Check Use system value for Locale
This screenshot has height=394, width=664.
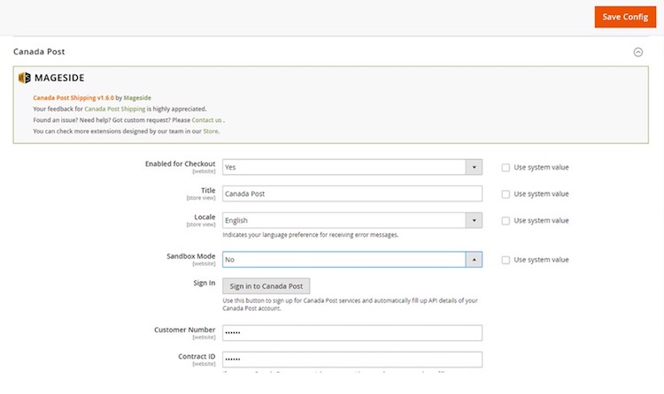pos(506,221)
